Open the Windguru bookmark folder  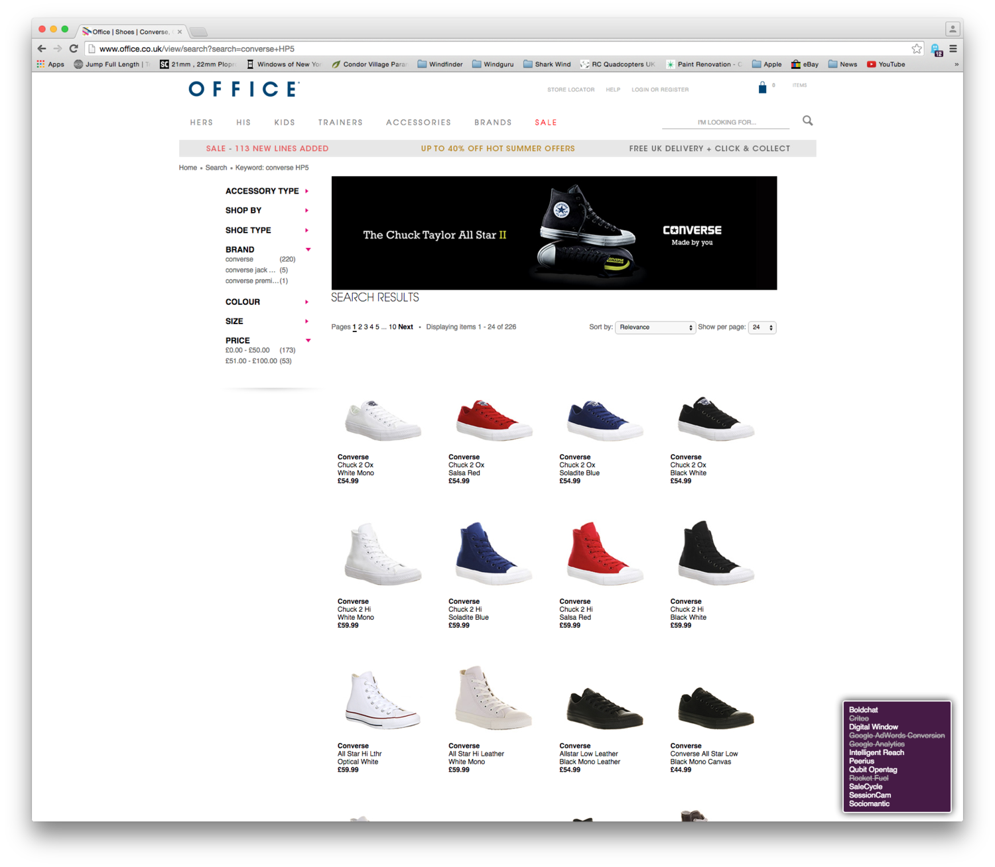pyautogui.click(x=493, y=64)
